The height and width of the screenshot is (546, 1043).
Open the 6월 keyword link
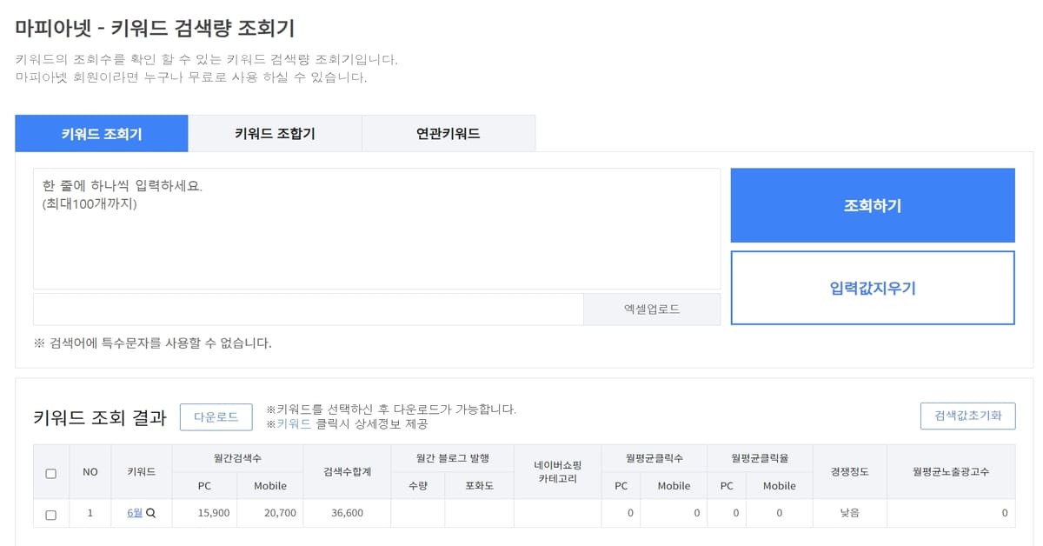coord(136,512)
